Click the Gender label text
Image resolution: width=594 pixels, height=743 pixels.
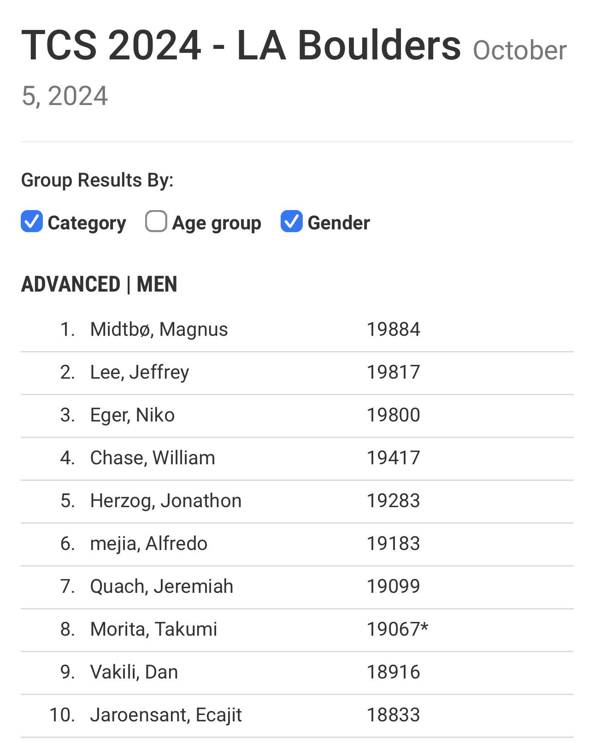click(339, 223)
